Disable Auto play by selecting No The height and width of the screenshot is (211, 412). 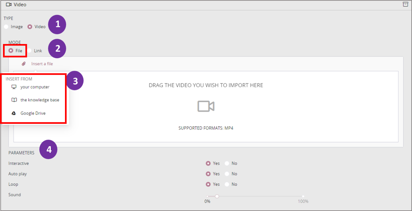pos(227,174)
